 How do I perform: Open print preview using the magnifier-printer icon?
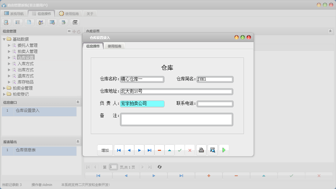pos(212,150)
